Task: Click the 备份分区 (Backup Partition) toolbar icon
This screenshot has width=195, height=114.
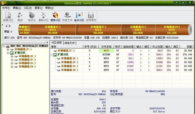Action: click(x=79, y=17)
